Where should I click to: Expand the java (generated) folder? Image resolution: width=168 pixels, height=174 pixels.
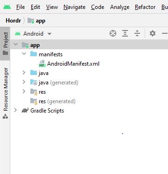(24, 82)
